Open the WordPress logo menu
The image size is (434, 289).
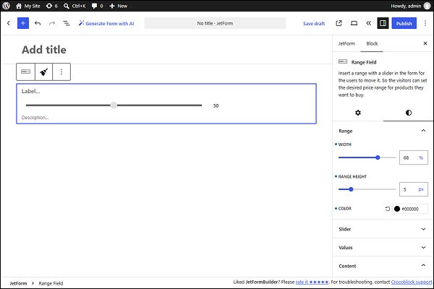coord(6,6)
